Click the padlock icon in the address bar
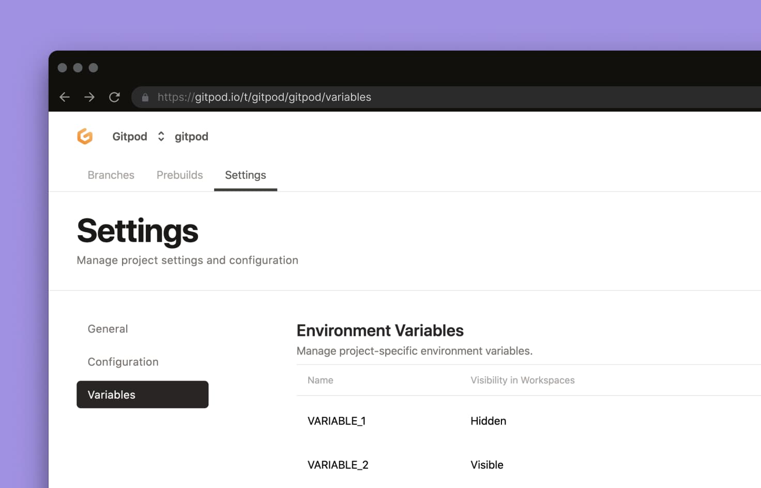Screen dimensions: 761x488 point(145,97)
